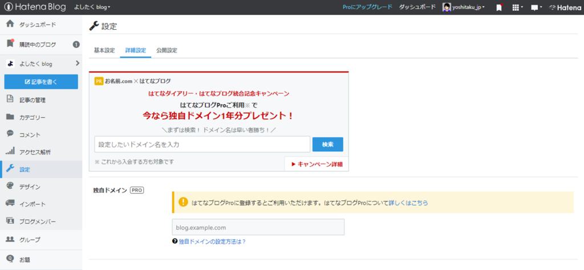Click the よしたく blog avatar icon

tap(10, 64)
